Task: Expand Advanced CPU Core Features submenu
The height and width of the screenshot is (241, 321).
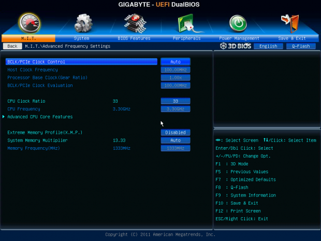Action: pos(40,117)
